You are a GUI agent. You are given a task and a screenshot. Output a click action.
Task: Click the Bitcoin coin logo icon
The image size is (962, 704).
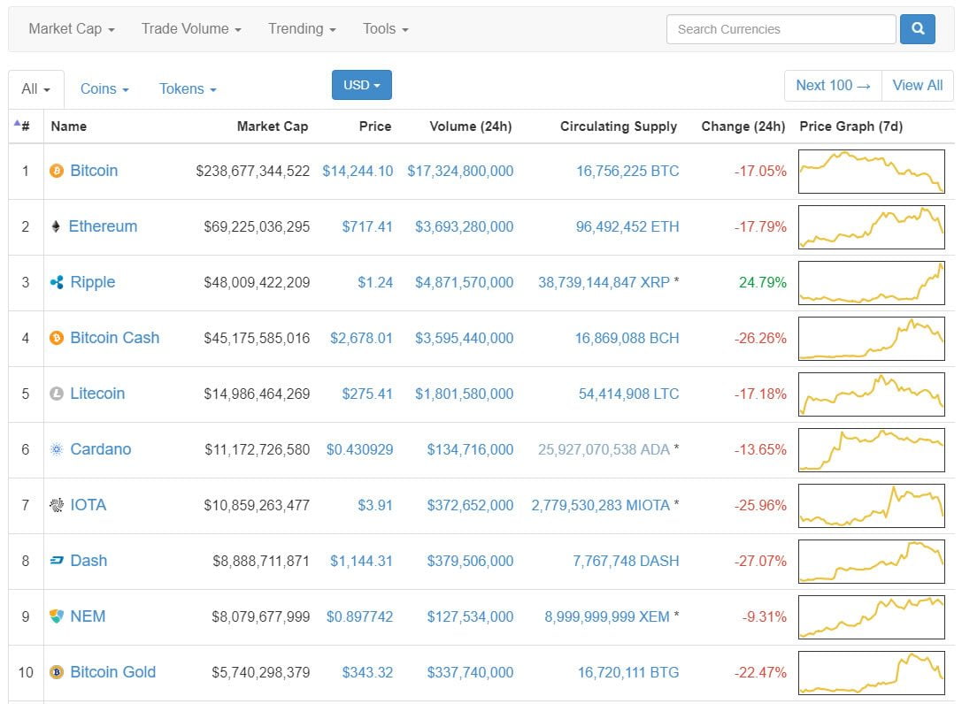57,171
